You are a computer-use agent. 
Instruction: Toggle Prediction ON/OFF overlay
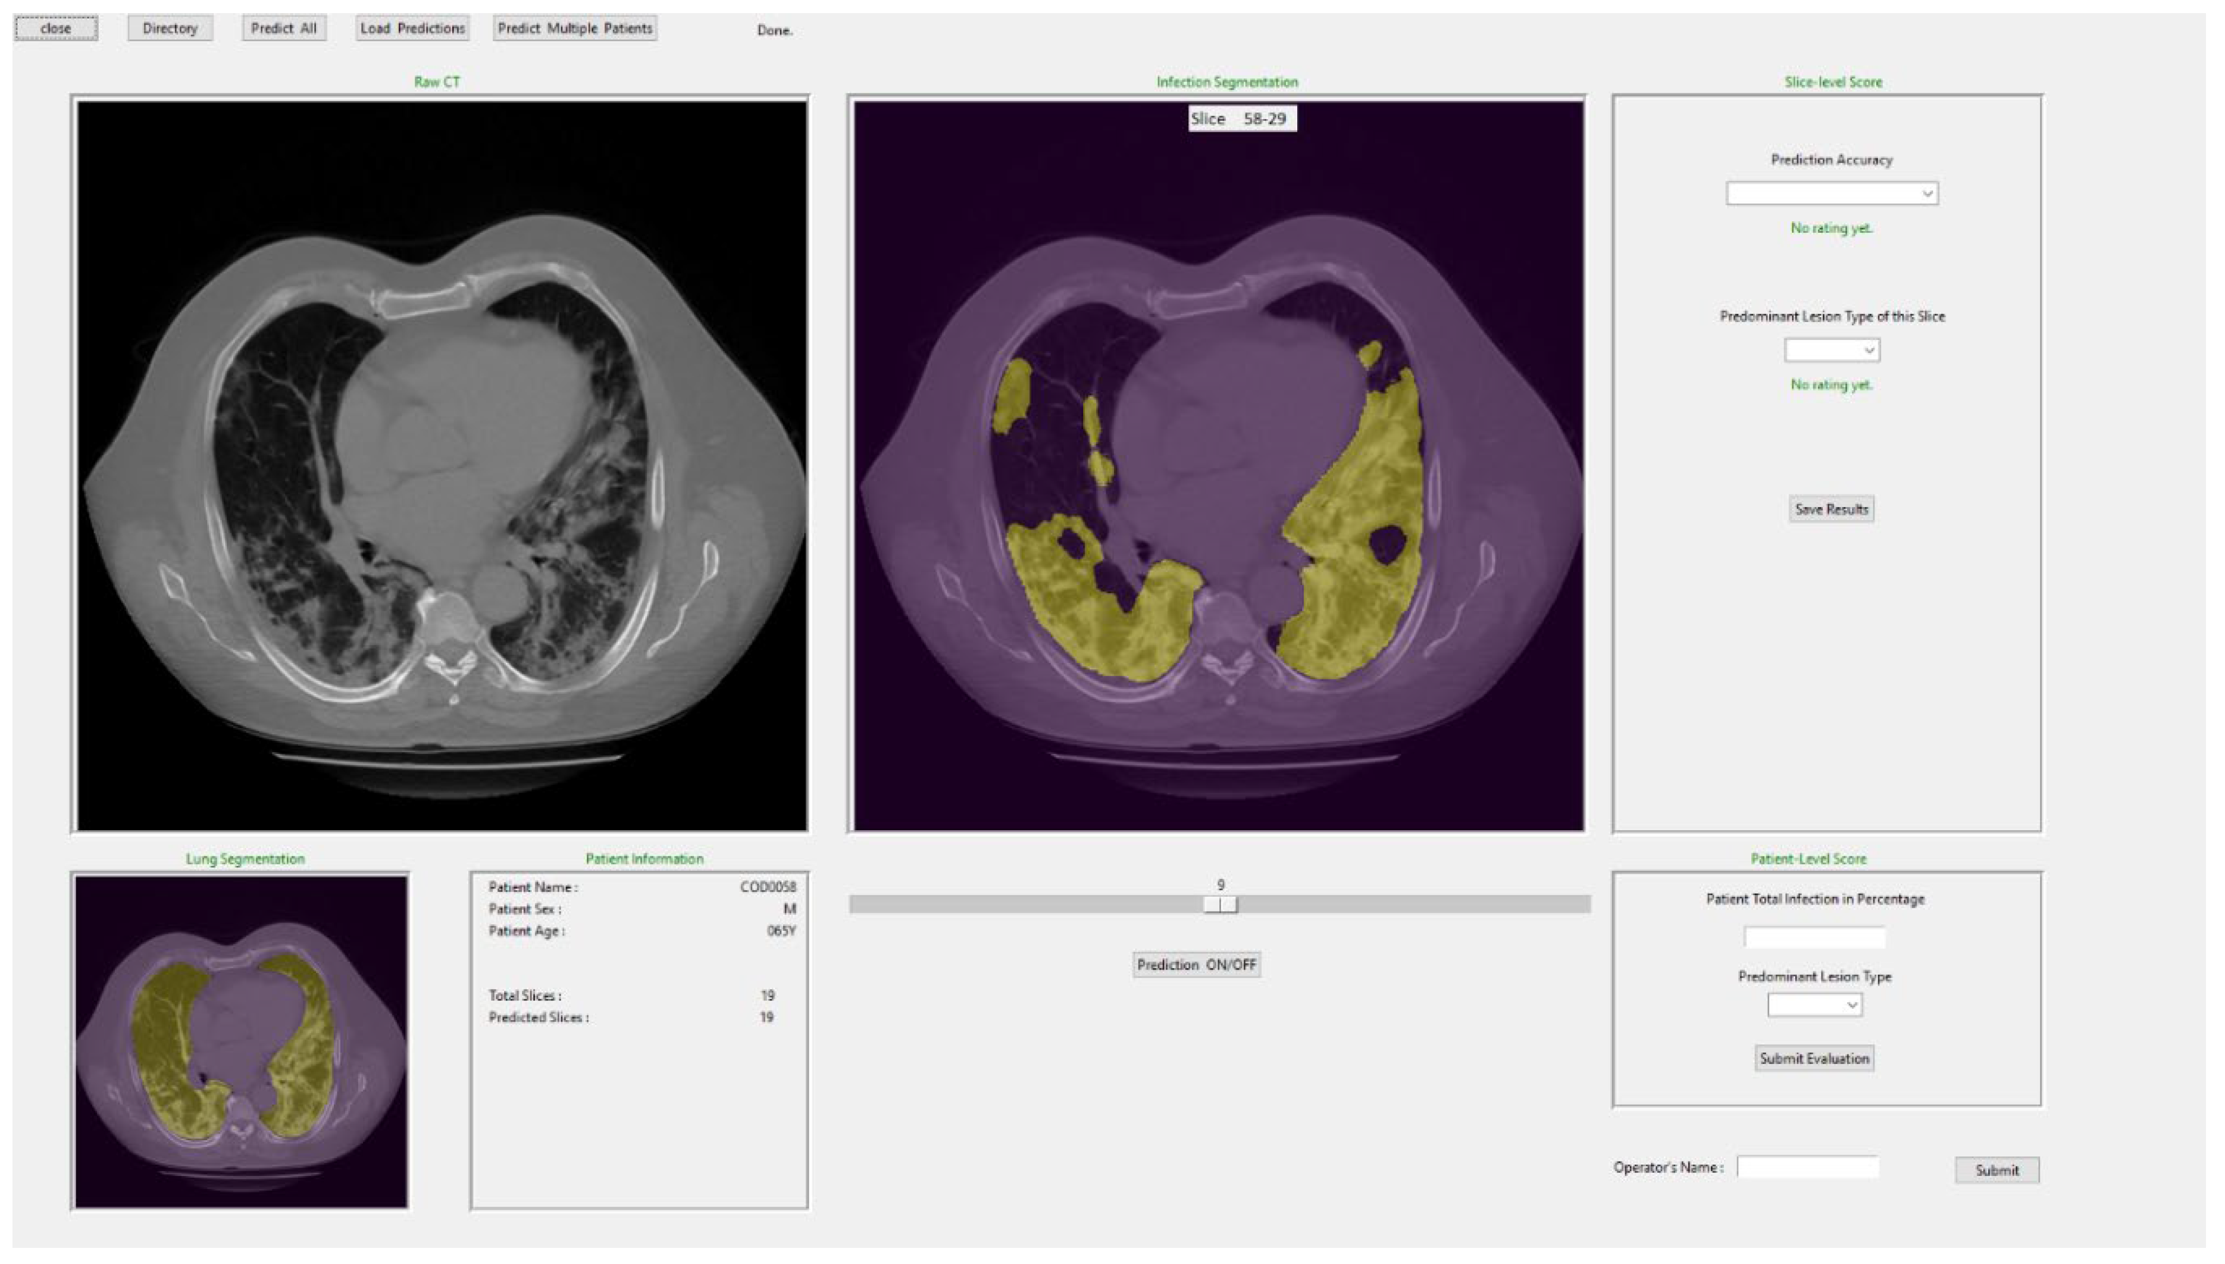1196,965
